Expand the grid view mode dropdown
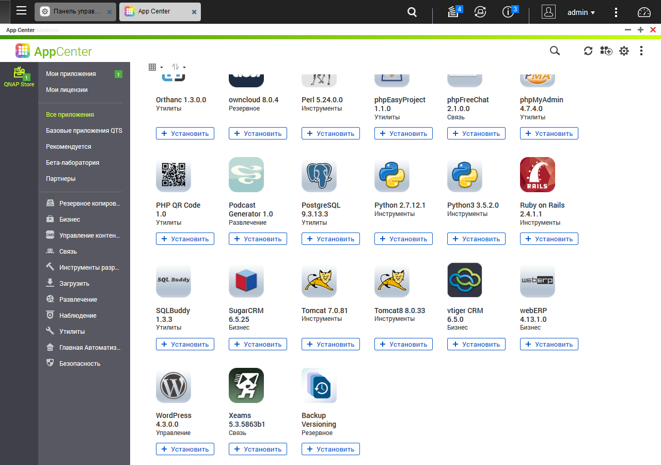 155,67
